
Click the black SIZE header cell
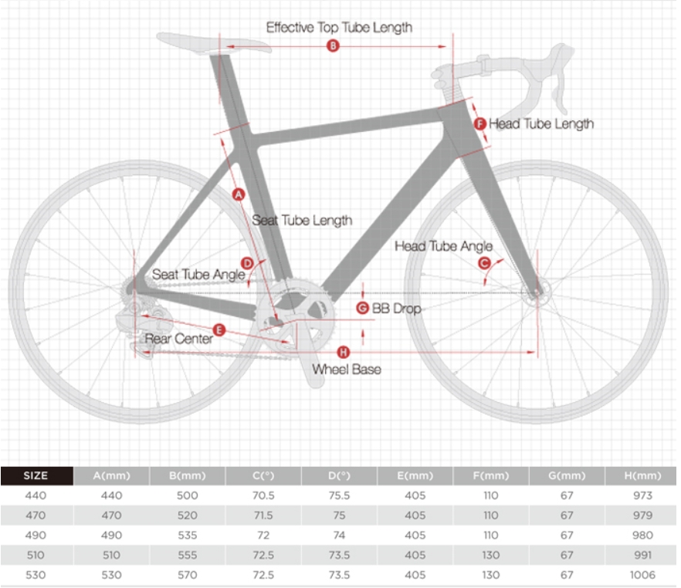click(36, 476)
